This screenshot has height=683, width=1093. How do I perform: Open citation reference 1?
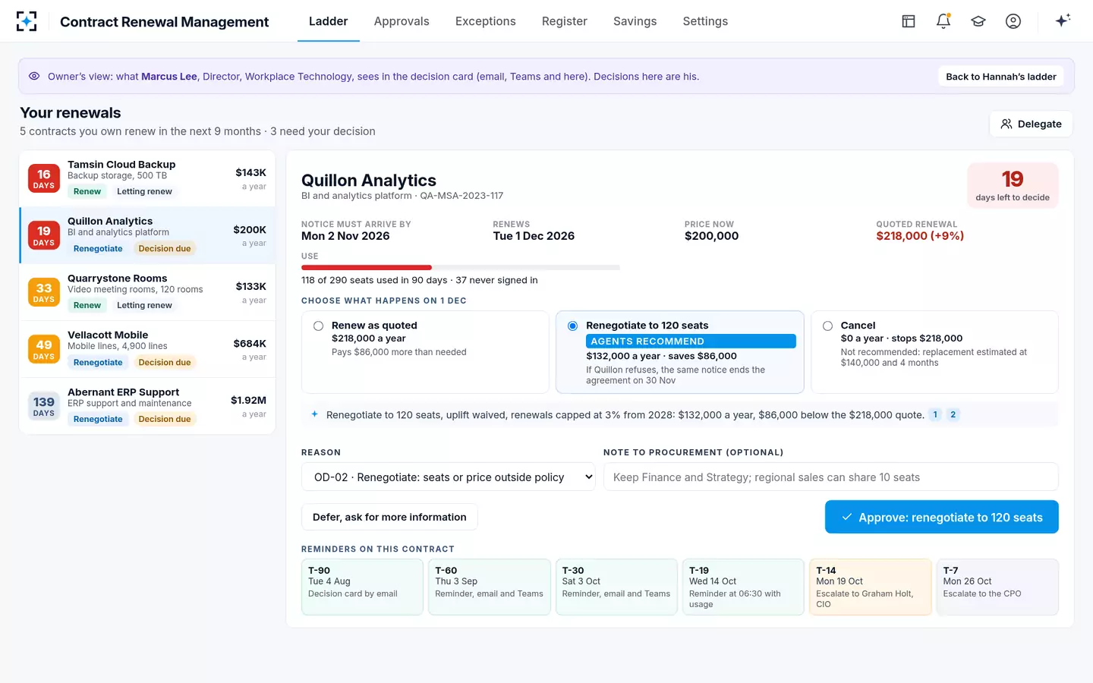click(x=935, y=414)
